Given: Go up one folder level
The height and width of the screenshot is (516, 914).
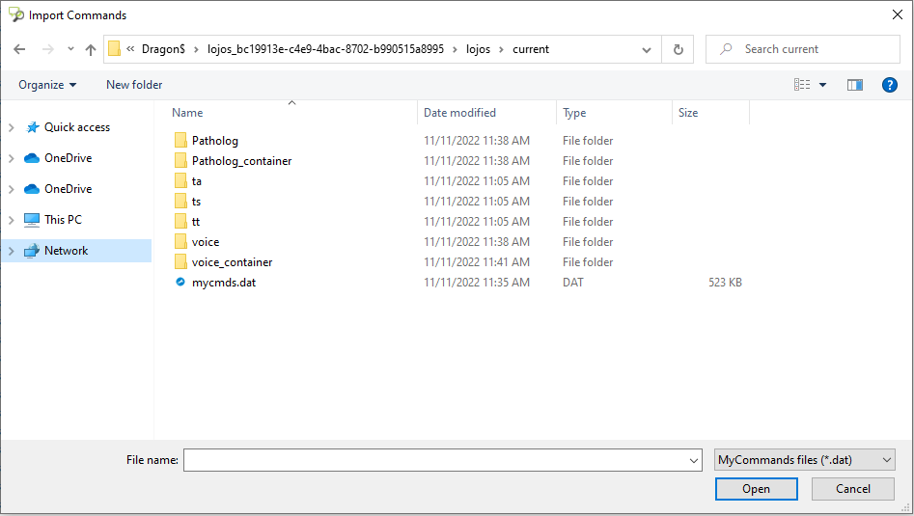Looking at the screenshot, I should (91, 49).
